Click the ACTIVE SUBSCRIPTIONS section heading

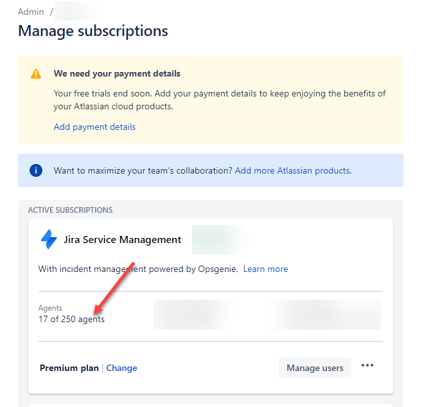pyautogui.click(x=70, y=210)
